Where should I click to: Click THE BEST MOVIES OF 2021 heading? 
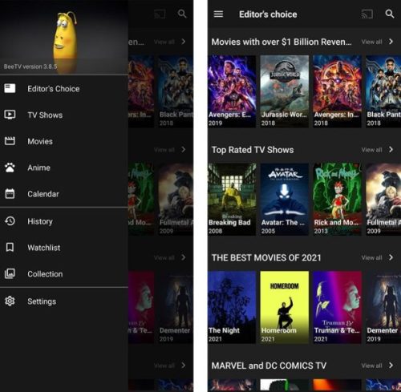point(266,258)
